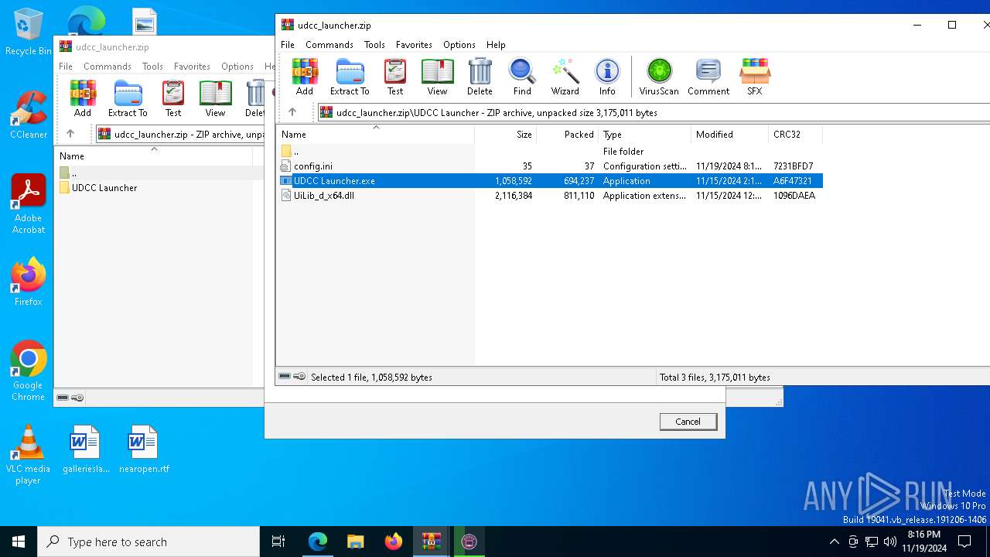Open Help menu in front window
This screenshot has width=990, height=557.
click(496, 45)
